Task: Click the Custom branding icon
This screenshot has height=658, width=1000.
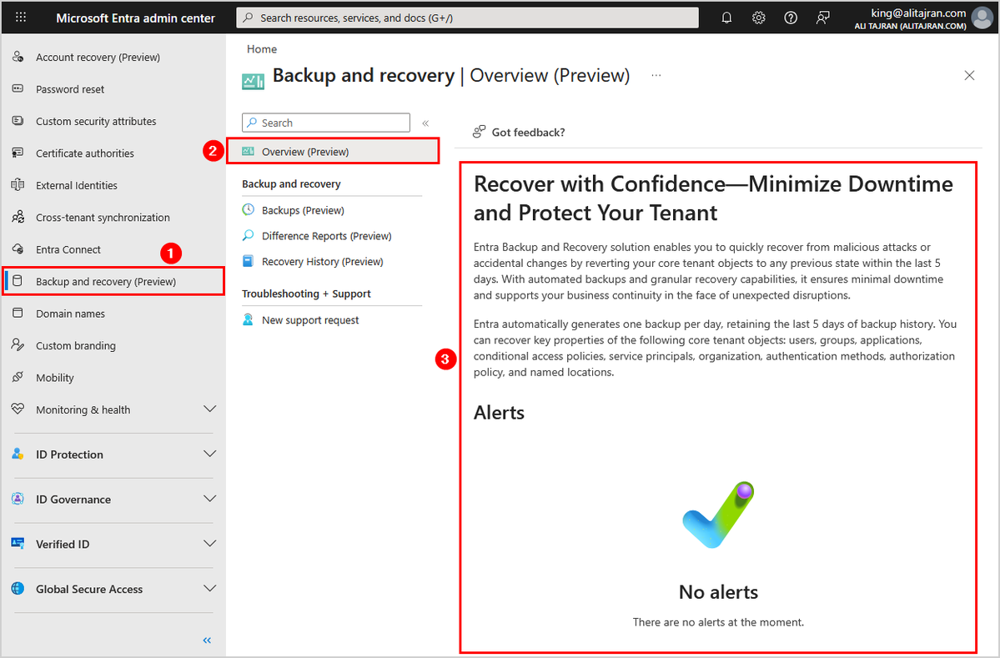Action: click(x=18, y=345)
